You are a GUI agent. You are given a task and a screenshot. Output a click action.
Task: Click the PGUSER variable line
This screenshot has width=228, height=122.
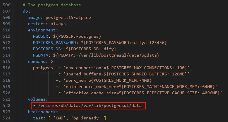click(x=67, y=36)
